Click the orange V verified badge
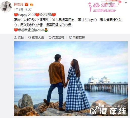 click(x=27, y=4)
